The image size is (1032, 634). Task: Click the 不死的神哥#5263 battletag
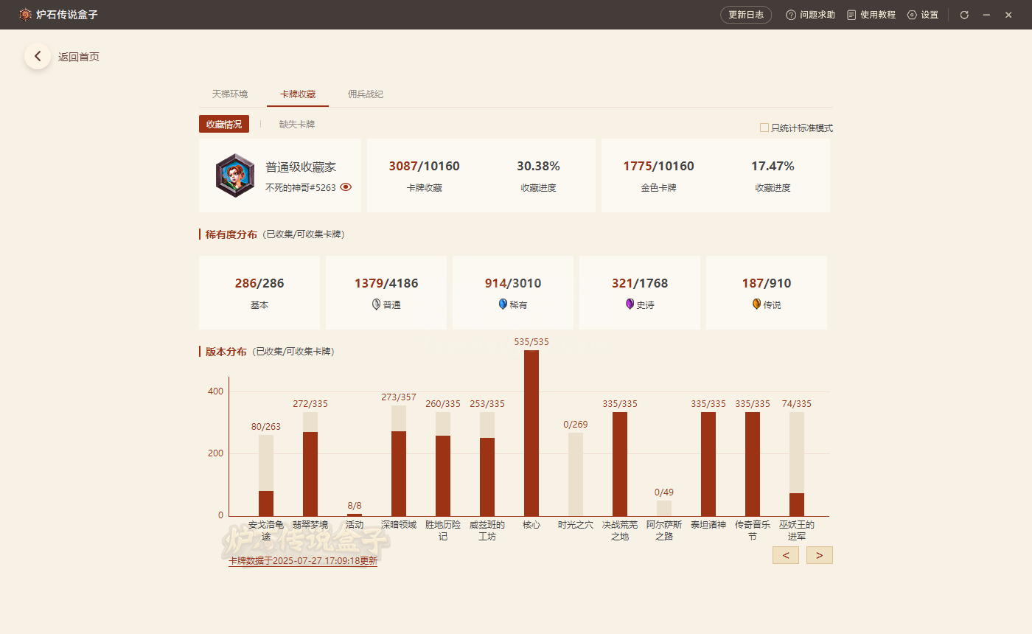[x=301, y=187]
